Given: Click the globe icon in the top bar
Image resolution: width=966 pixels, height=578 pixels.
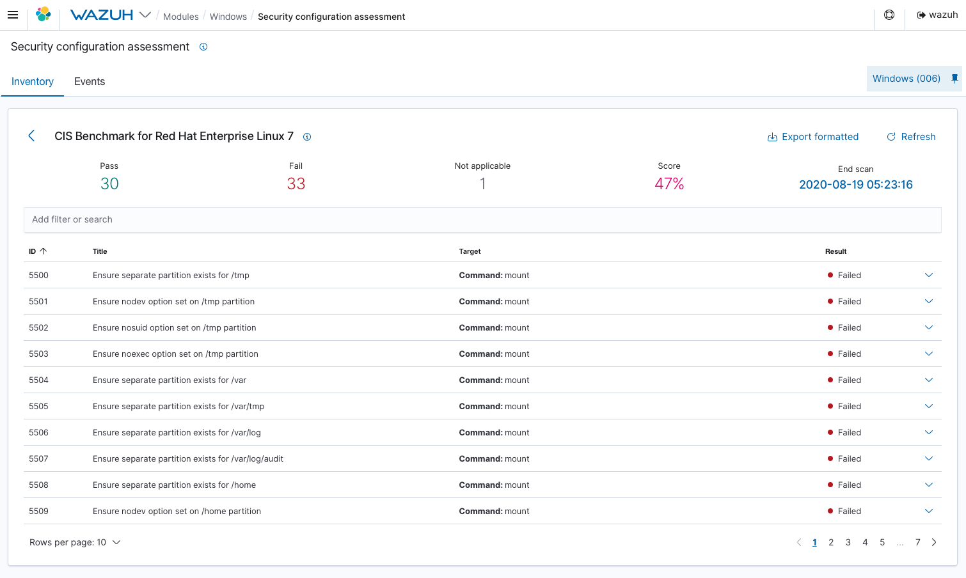Looking at the screenshot, I should (889, 14).
